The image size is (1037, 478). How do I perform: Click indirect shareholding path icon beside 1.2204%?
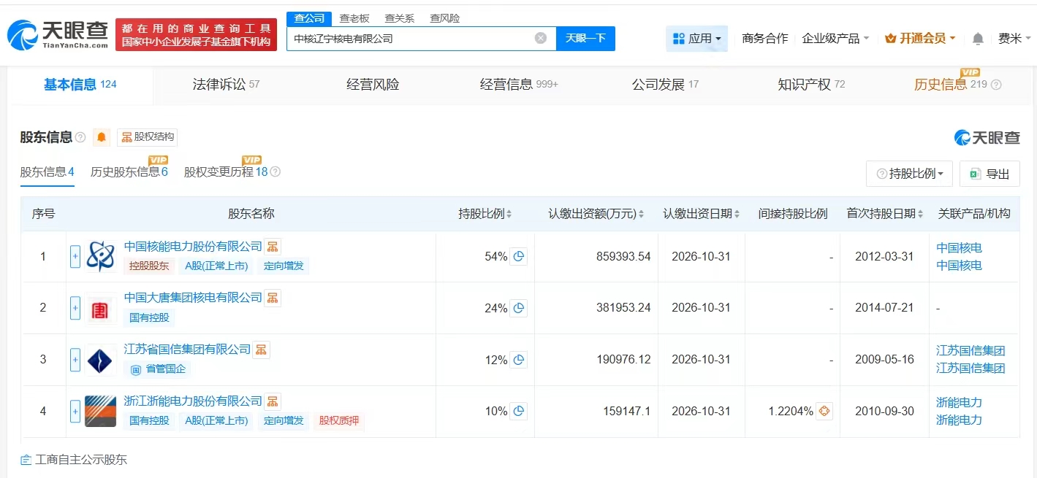[x=824, y=412]
